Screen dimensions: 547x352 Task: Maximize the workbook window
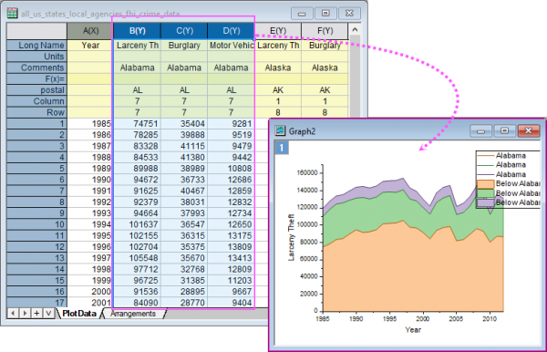pos(325,14)
